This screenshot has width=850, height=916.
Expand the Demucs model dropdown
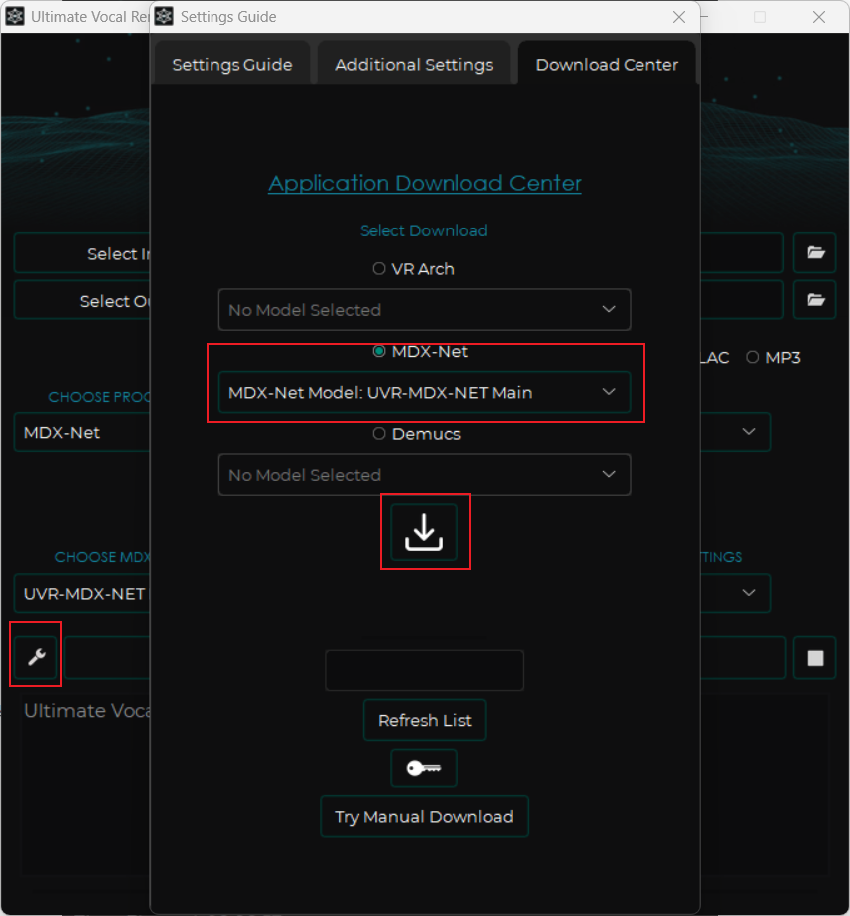424,475
